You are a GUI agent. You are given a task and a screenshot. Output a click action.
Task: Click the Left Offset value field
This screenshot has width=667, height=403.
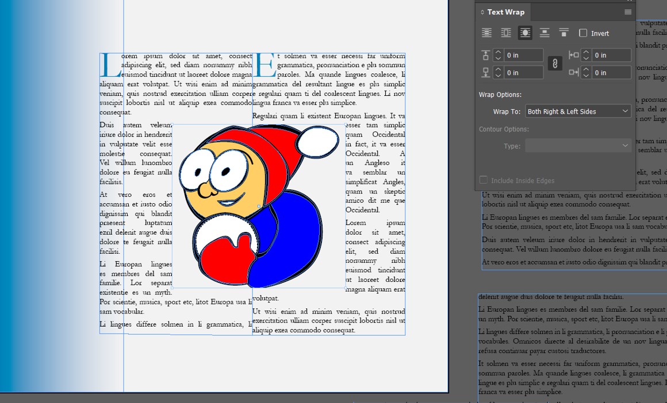click(612, 55)
